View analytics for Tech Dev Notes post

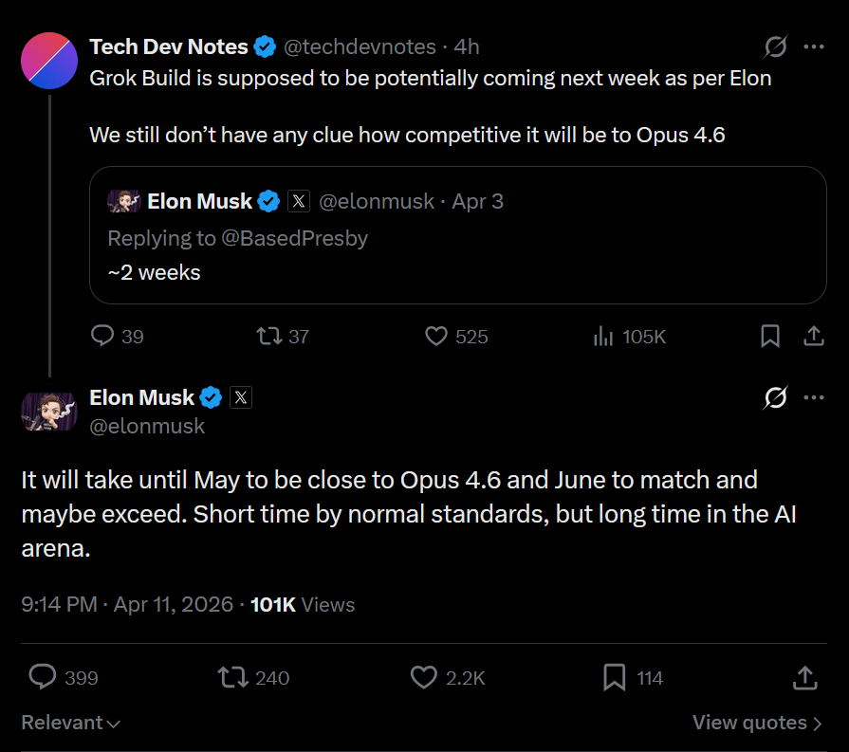coord(602,337)
